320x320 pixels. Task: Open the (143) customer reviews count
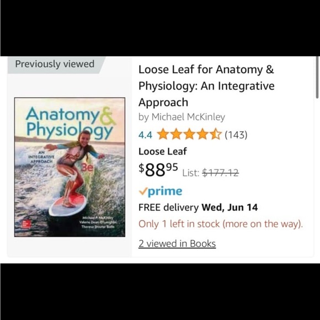pyautogui.click(x=236, y=135)
